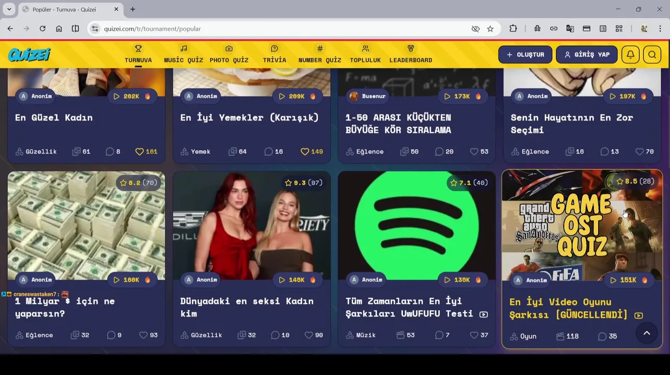Screen dimensions: 670x375
Task: Click the Yemek category tag
Action: point(196,152)
